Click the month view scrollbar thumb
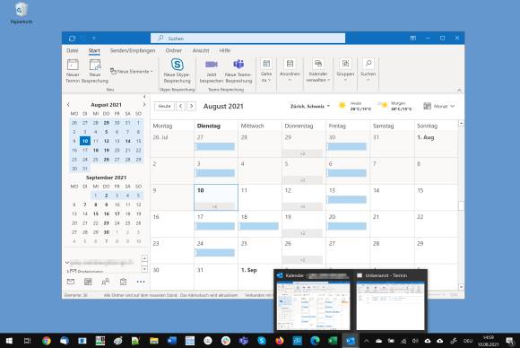Screen dimensions: 520x348 [x=461, y=205]
